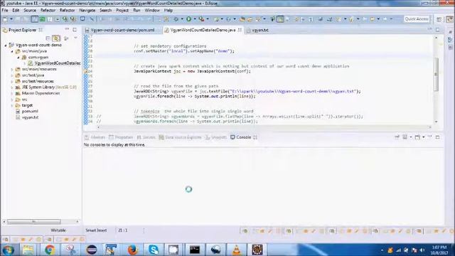Switch to the Servers view tab

click(x=146, y=137)
